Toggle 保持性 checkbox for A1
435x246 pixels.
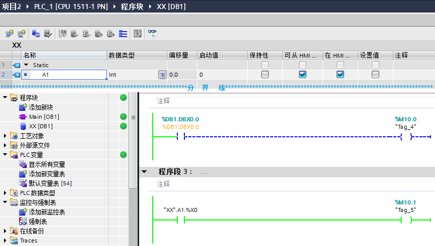[x=265, y=75]
